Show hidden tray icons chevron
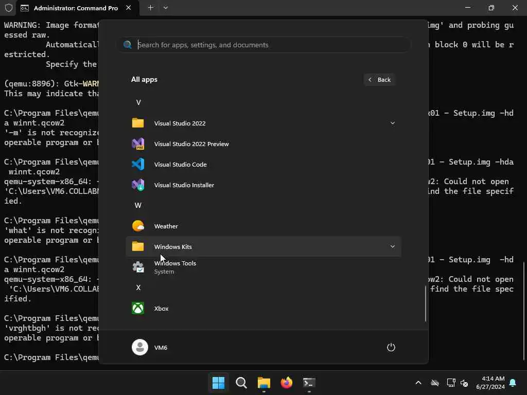 (418, 383)
